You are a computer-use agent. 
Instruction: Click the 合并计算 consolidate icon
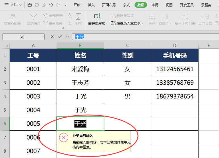point(205,17)
